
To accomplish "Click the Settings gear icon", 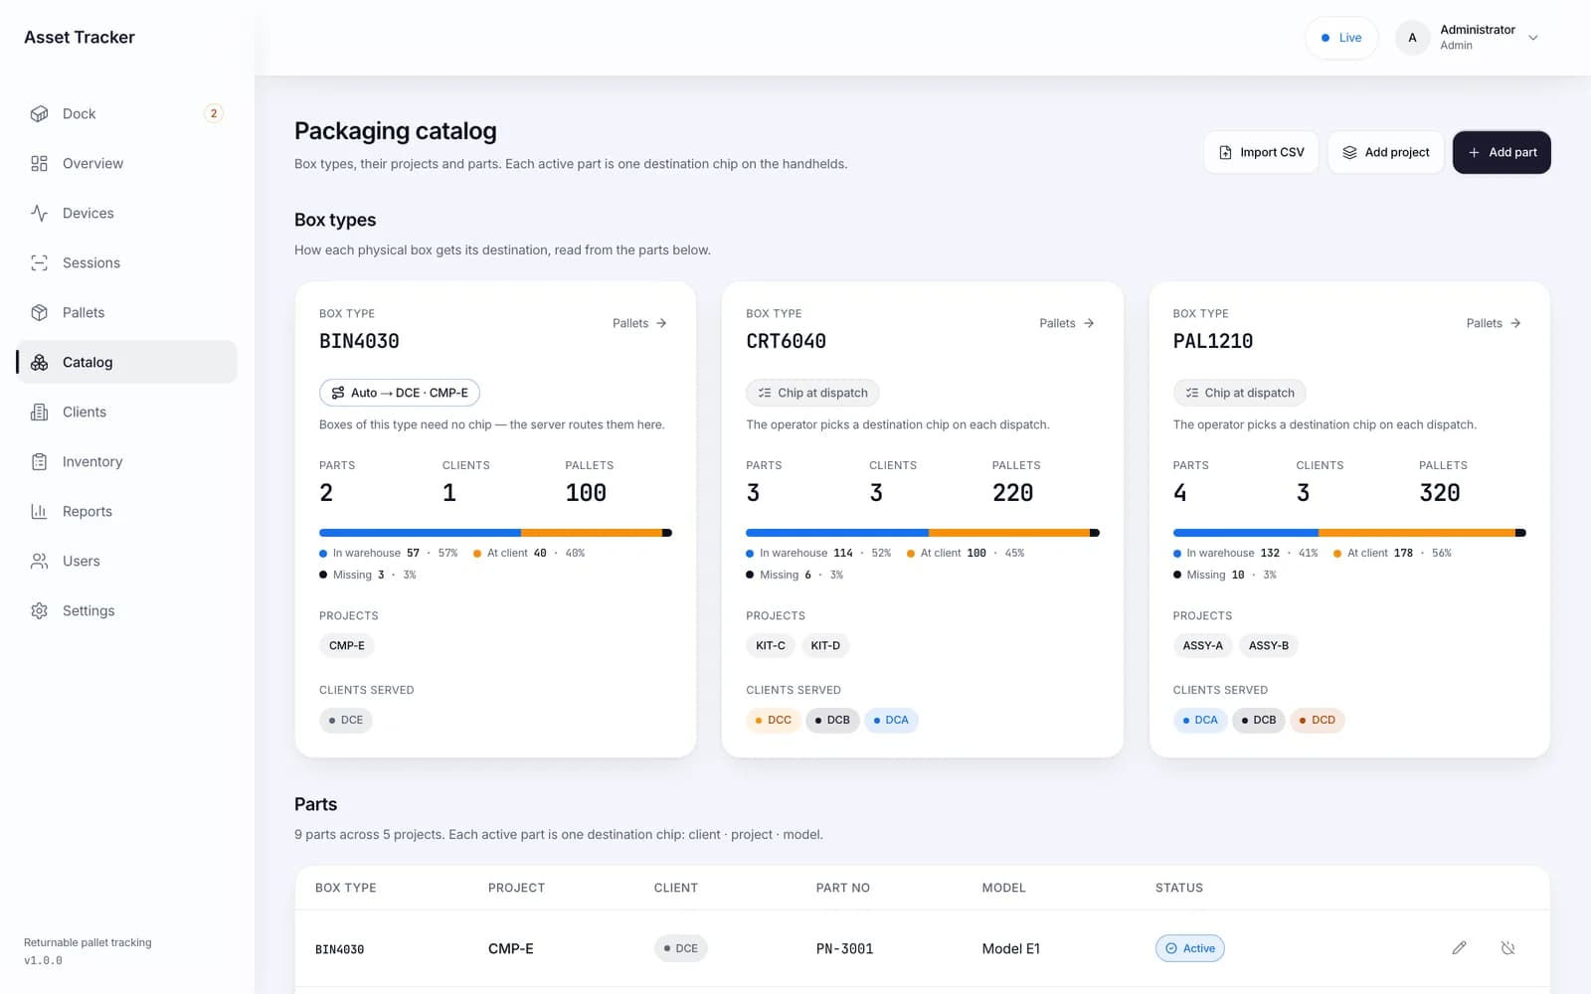I will tap(39, 610).
